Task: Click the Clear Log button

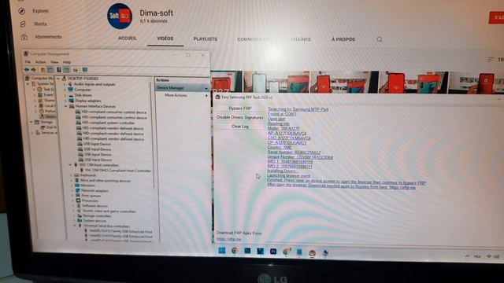Action: pos(239,127)
